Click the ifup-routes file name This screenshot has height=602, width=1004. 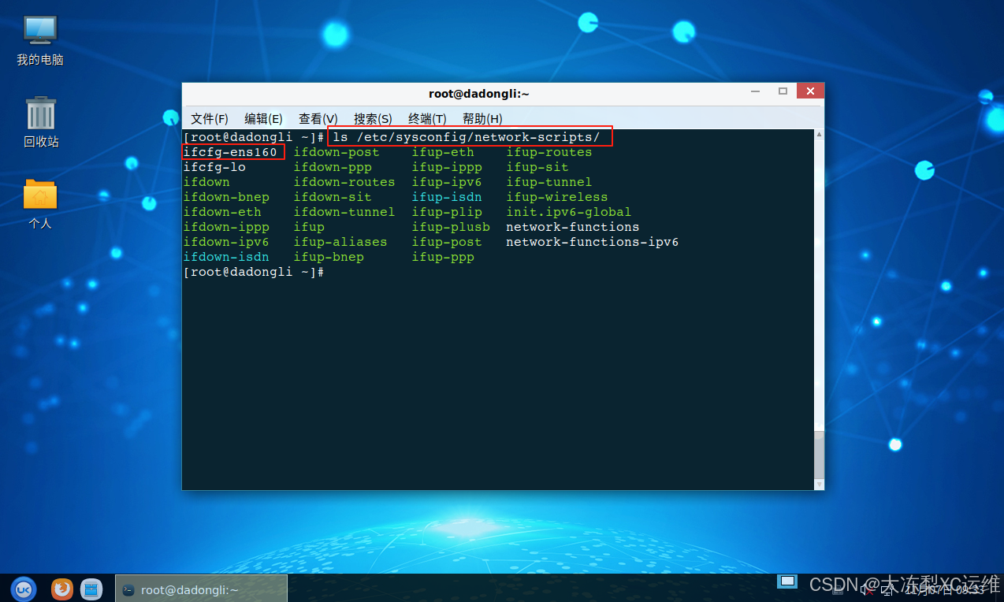tap(549, 152)
